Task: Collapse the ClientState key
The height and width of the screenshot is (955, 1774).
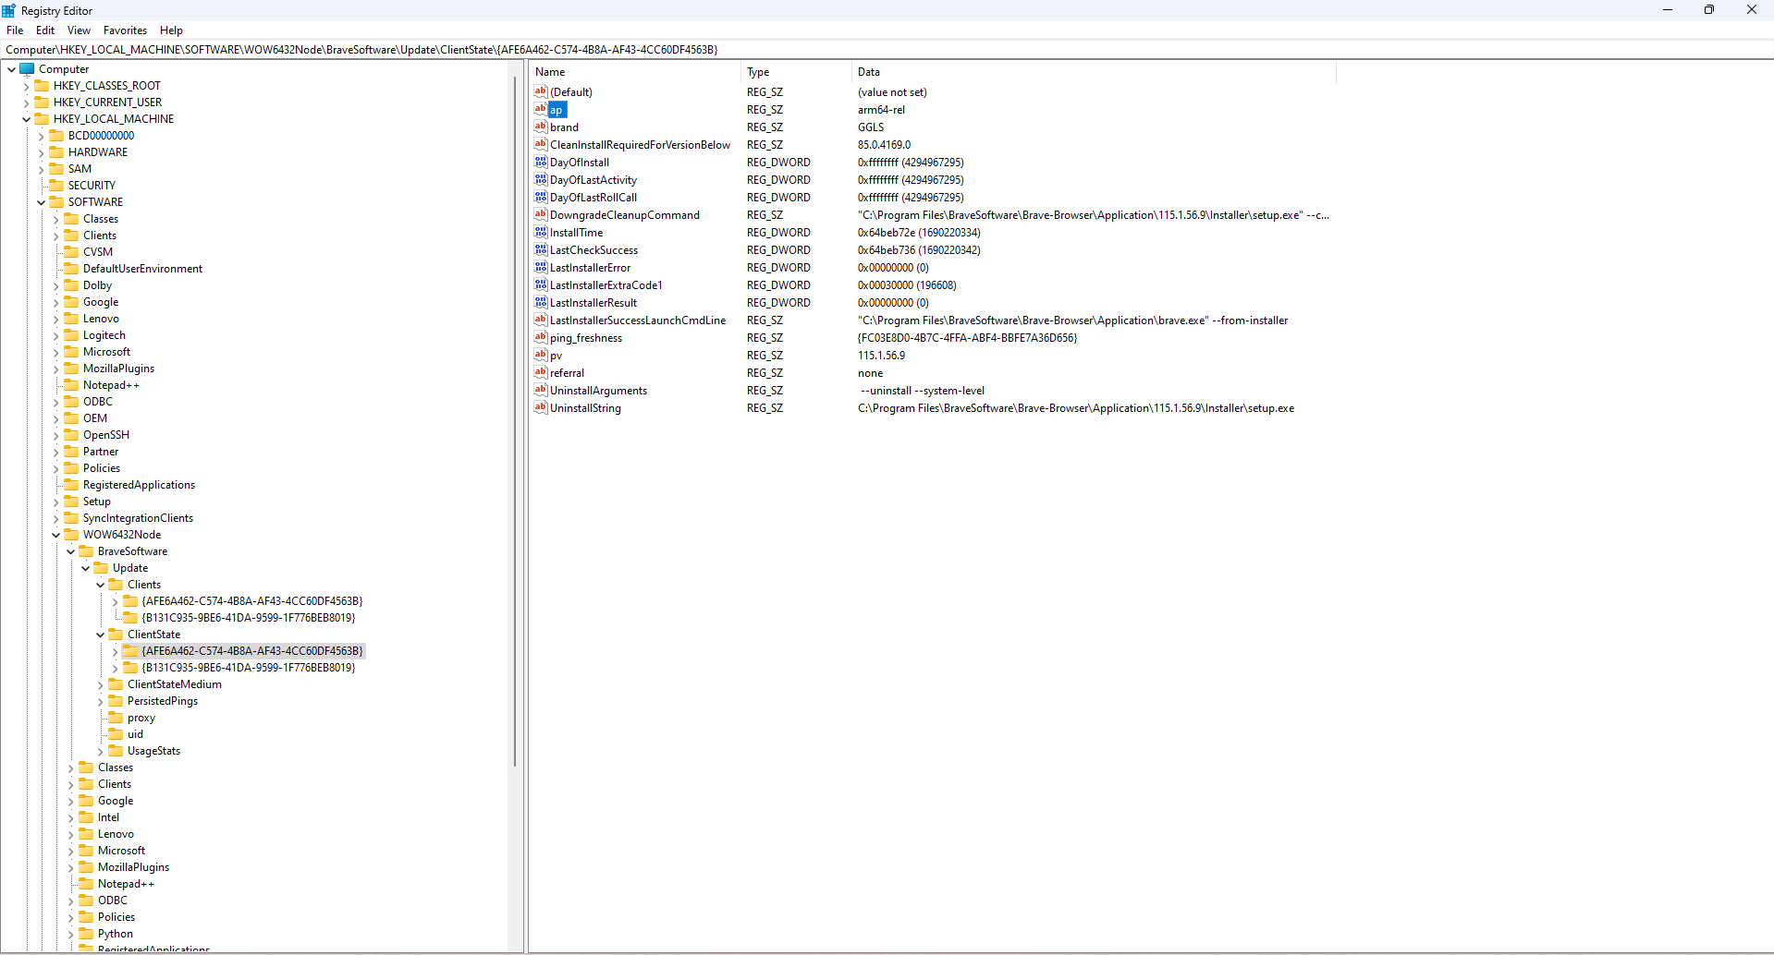Action: (100, 635)
